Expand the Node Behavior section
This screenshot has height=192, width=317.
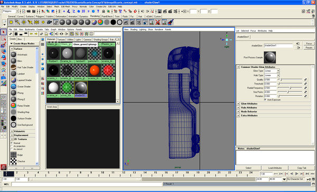(238, 112)
